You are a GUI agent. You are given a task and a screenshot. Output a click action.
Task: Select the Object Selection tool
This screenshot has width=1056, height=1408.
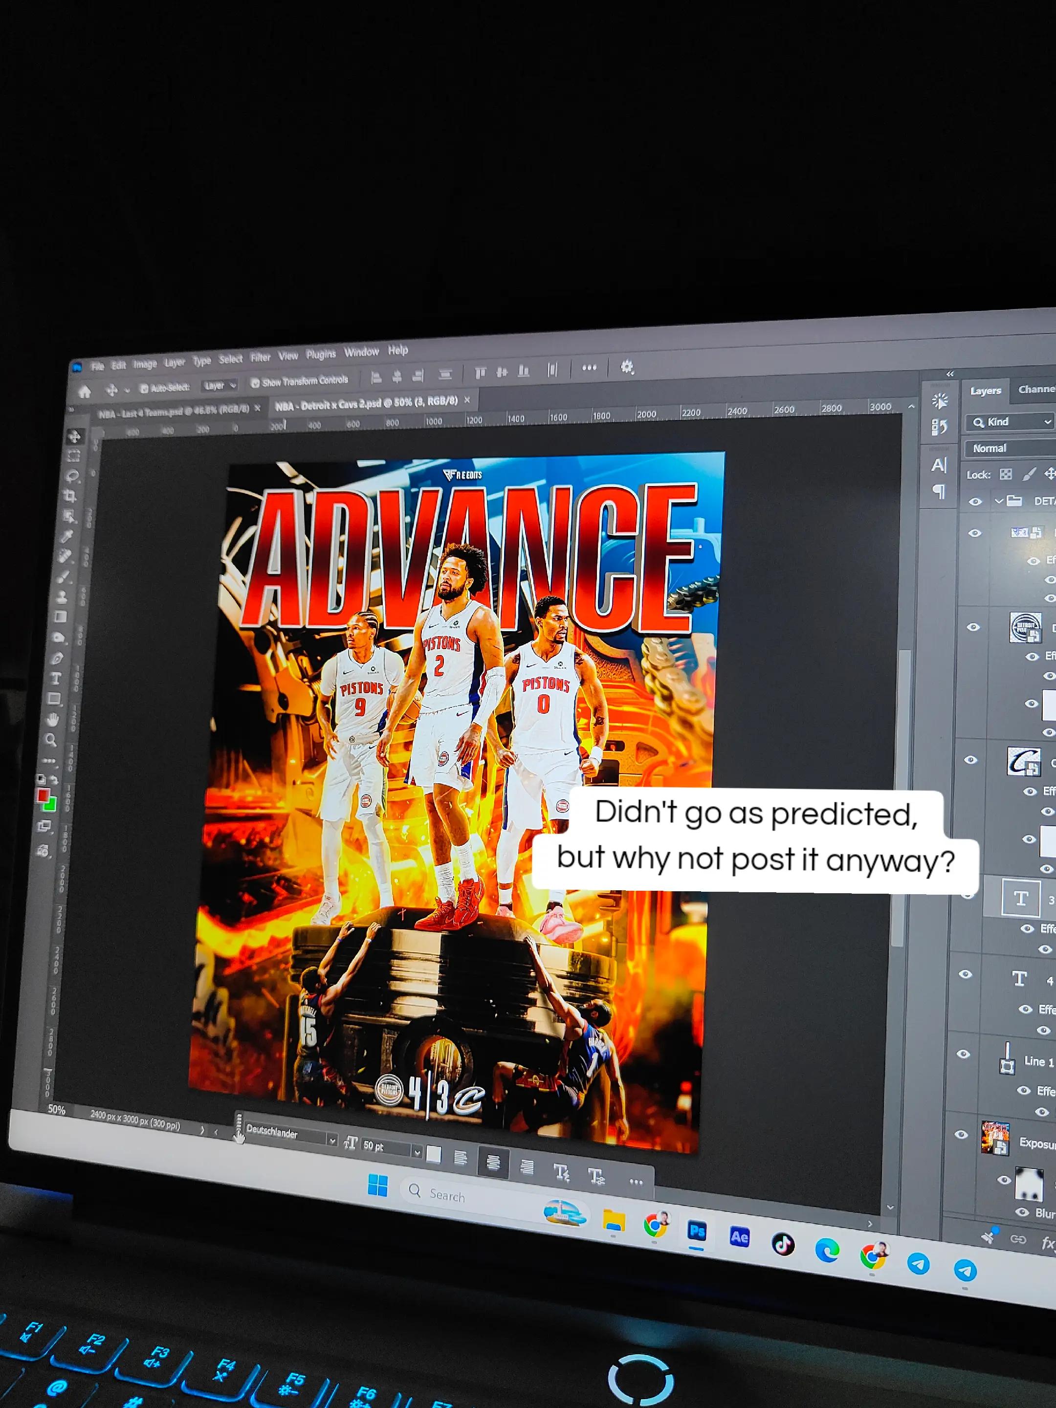tap(69, 516)
